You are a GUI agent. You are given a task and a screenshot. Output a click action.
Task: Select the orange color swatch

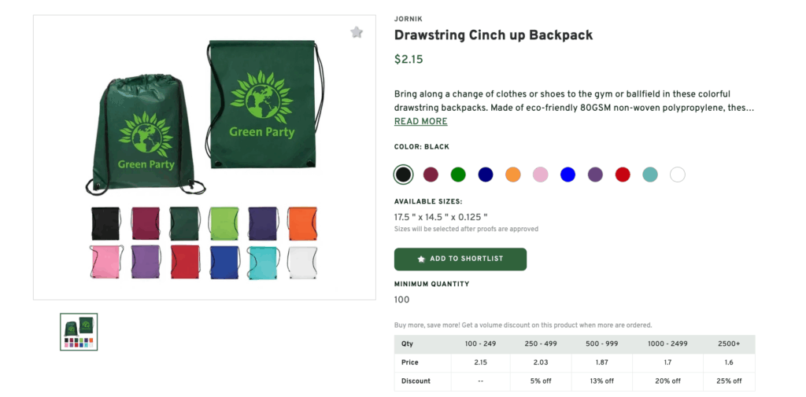click(513, 175)
